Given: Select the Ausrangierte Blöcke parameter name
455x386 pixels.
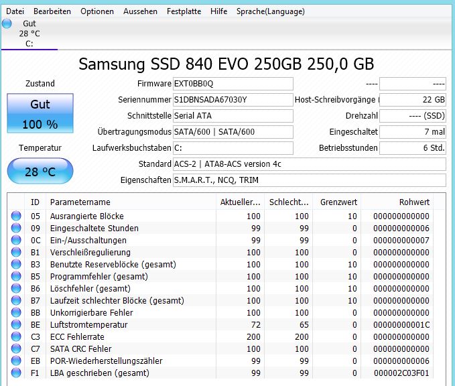Looking at the screenshot, I should point(86,216).
